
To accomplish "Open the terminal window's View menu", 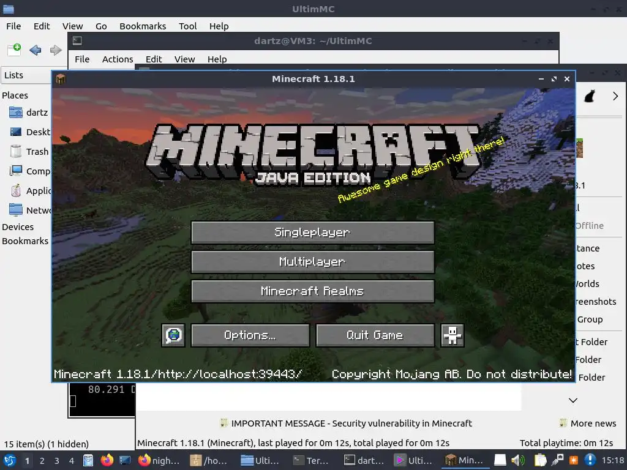I will pyautogui.click(x=184, y=59).
